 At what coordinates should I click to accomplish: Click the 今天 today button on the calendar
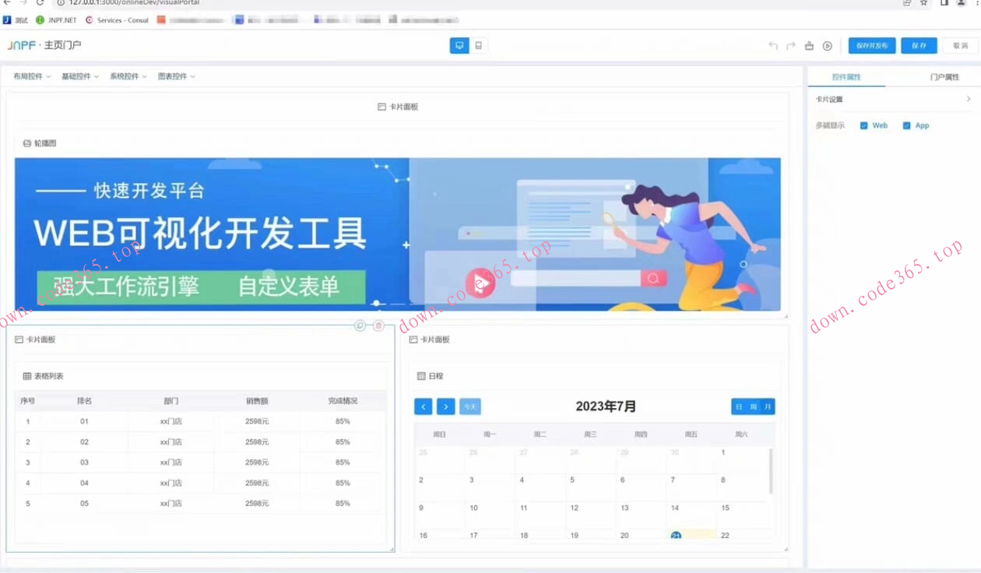point(469,406)
